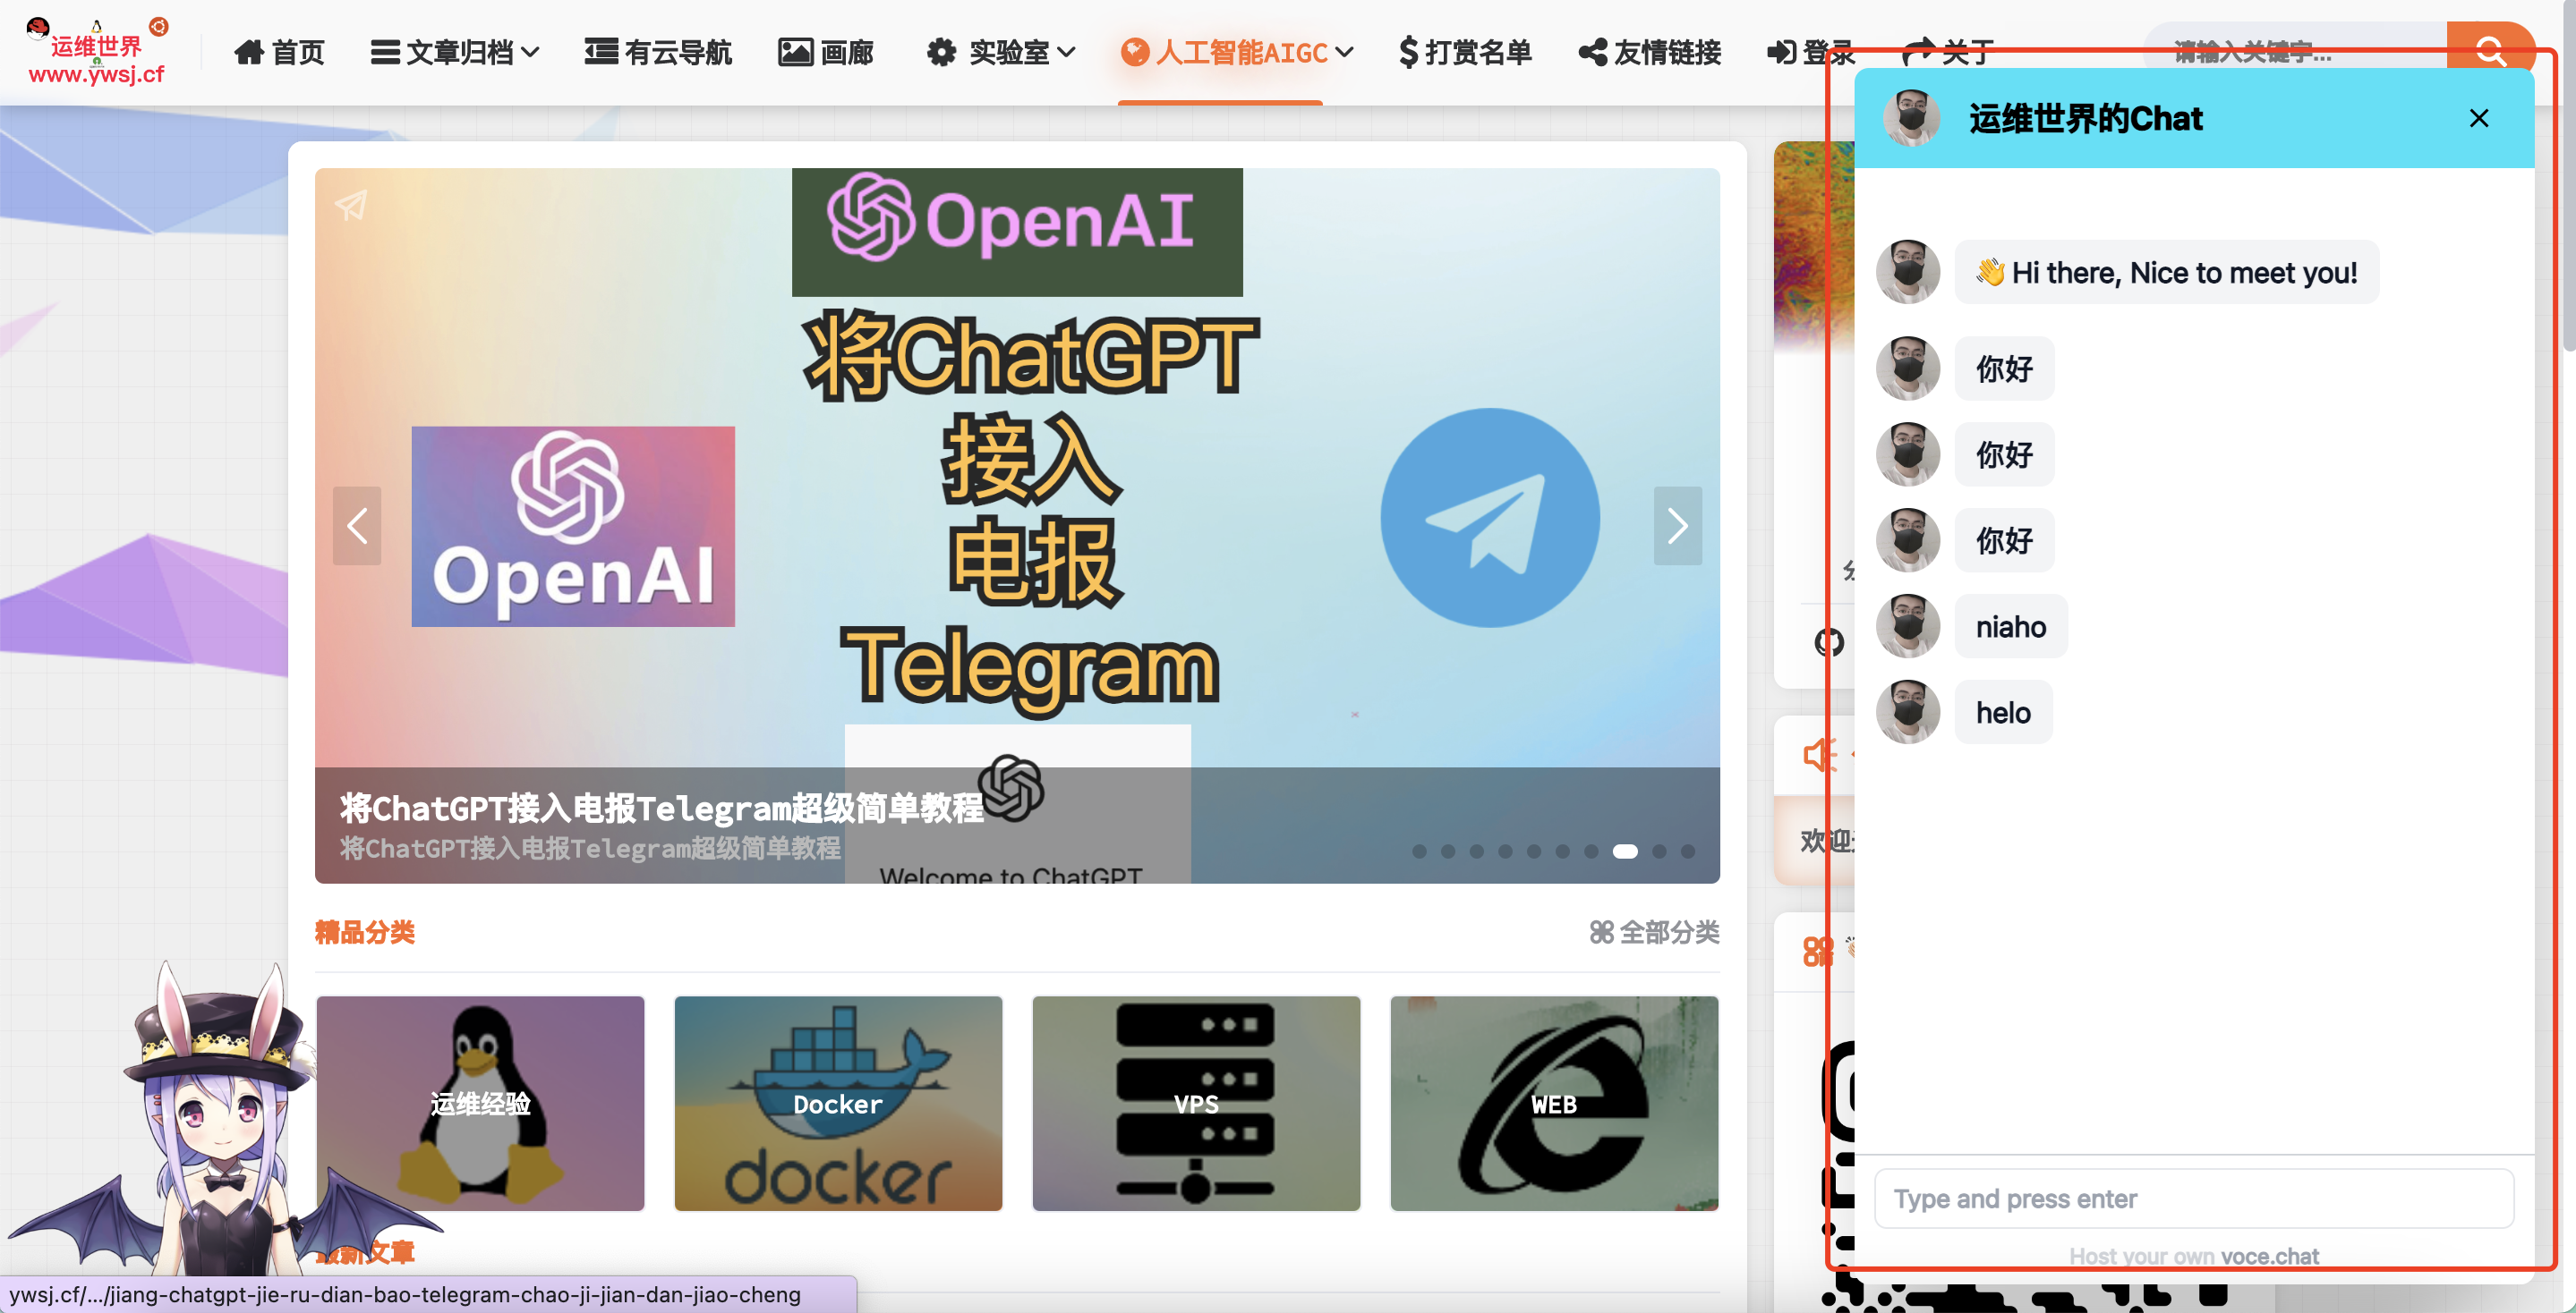Click the 文章归档 hamburger icon
The image size is (2576, 1313).
385,52
